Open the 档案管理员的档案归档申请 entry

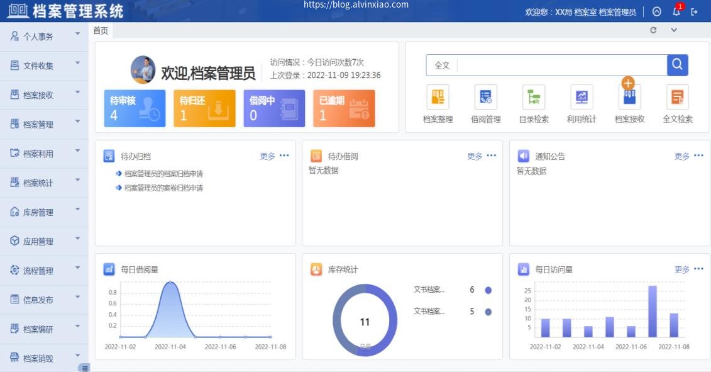(163, 174)
